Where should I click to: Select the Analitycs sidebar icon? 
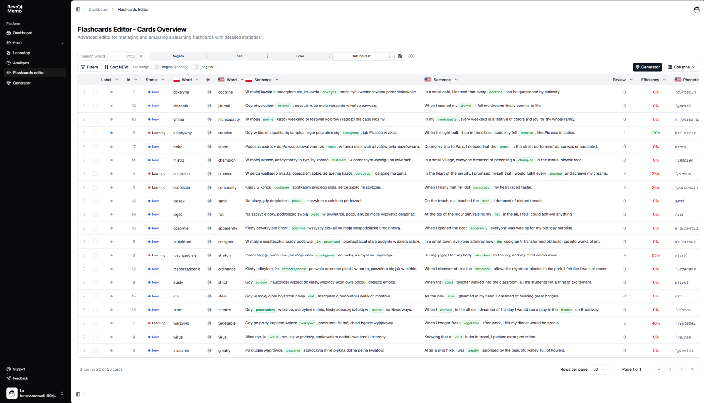(x=10, y=63)
